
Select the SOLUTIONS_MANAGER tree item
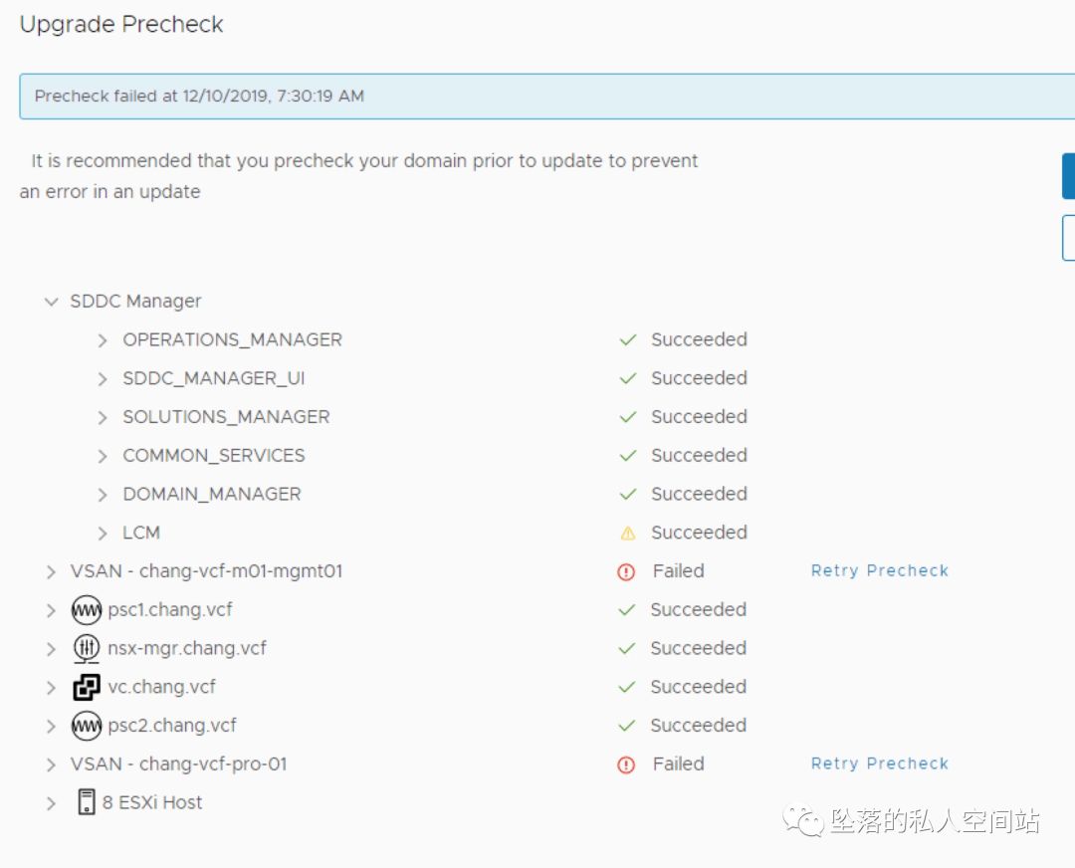(226, 416)
